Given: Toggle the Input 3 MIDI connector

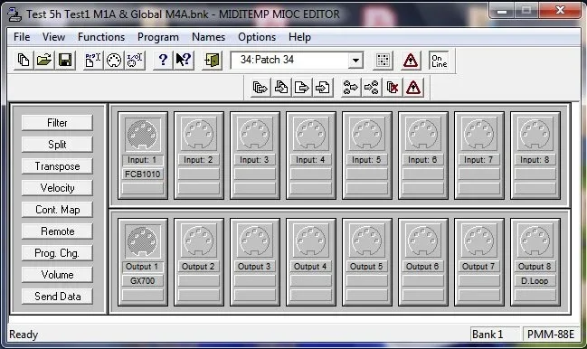Looking at the screenshot, I should tap(255, 135).
